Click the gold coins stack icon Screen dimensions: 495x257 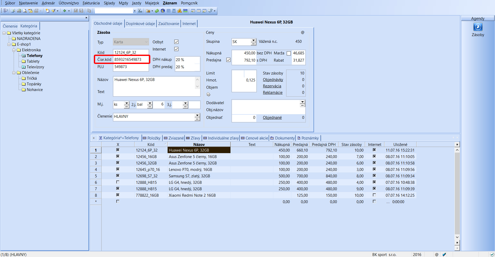pos(180,11)
